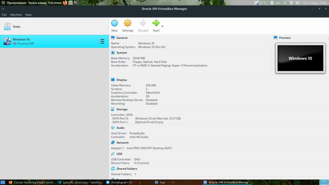Screen dimensions: 329x185
Task: Open the File menu
Action: coord(4,15)
